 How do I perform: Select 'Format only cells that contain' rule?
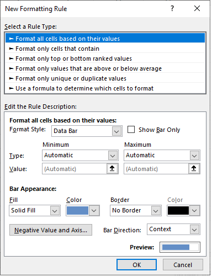105,49
